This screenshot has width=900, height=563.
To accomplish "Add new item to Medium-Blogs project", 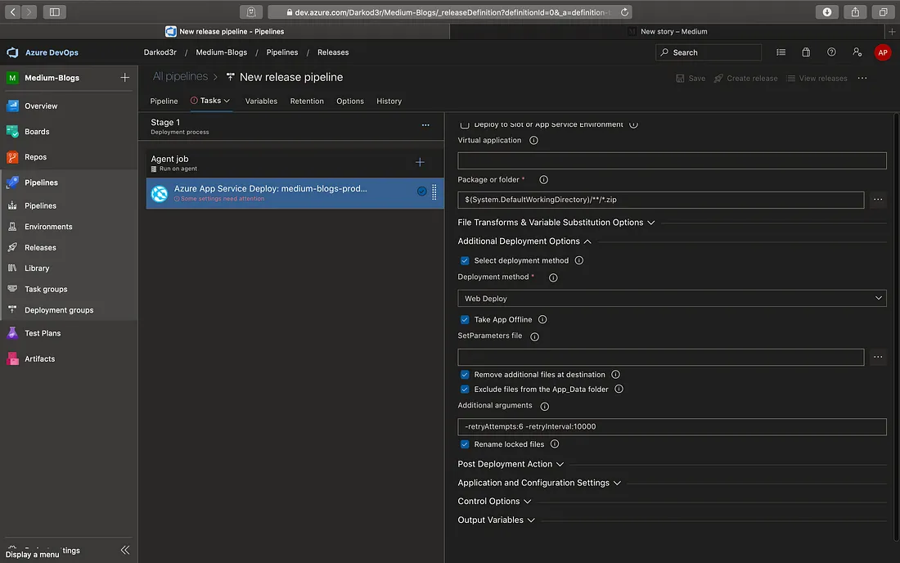I will pos(124,78).
